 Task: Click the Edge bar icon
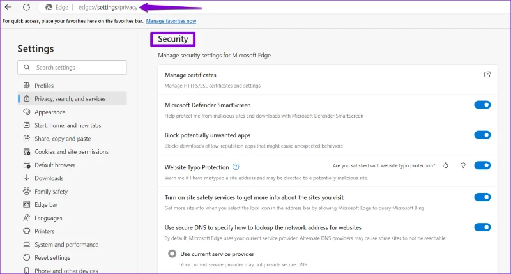click(27, 204)
